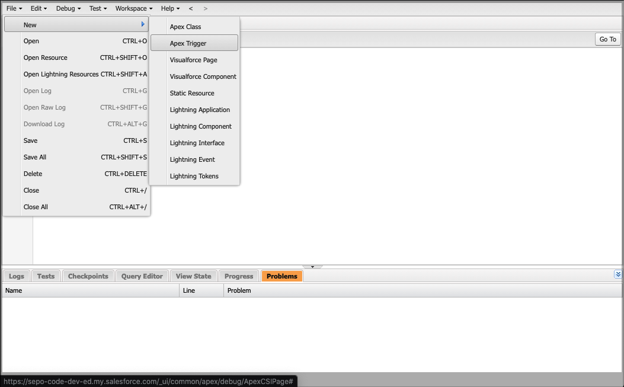Expand the New submenu entry
The height and width of the screenshot is (387, 624).
(x=76, y=25)
